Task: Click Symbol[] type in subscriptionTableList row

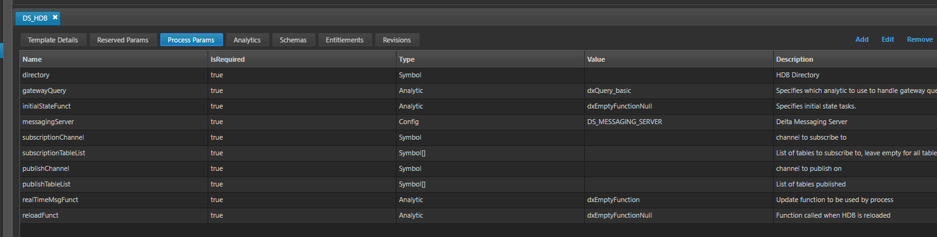Action: tap(411, 153)
